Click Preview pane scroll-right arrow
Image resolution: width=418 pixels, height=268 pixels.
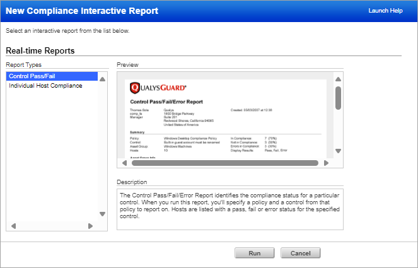(326, 163)
